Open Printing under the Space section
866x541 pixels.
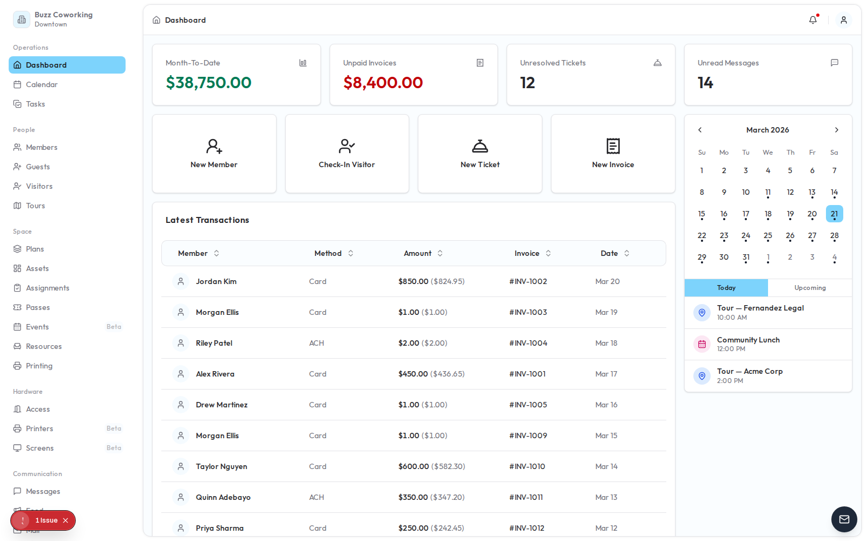tap(38, 366)
